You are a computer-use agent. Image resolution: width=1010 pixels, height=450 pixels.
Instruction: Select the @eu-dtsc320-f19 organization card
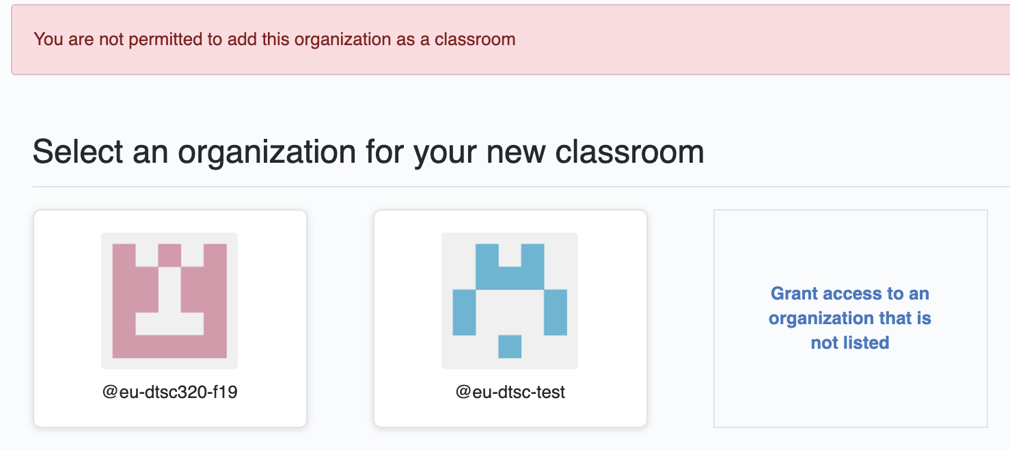coord(169,318)
